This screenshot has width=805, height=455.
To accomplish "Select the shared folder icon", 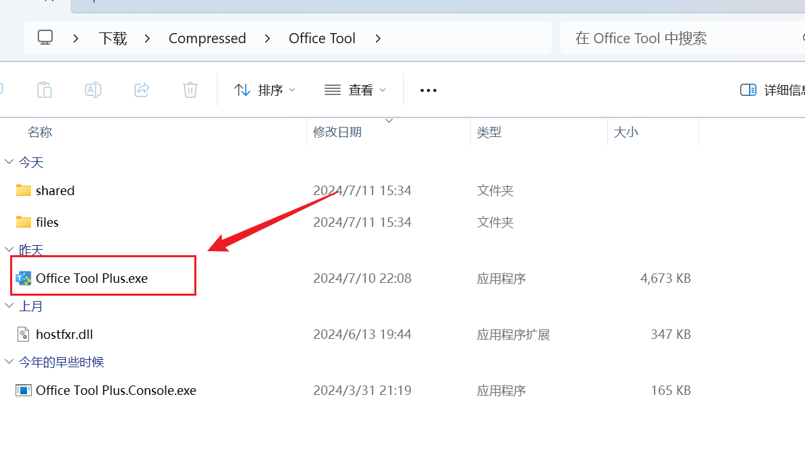I will (23, 190).
